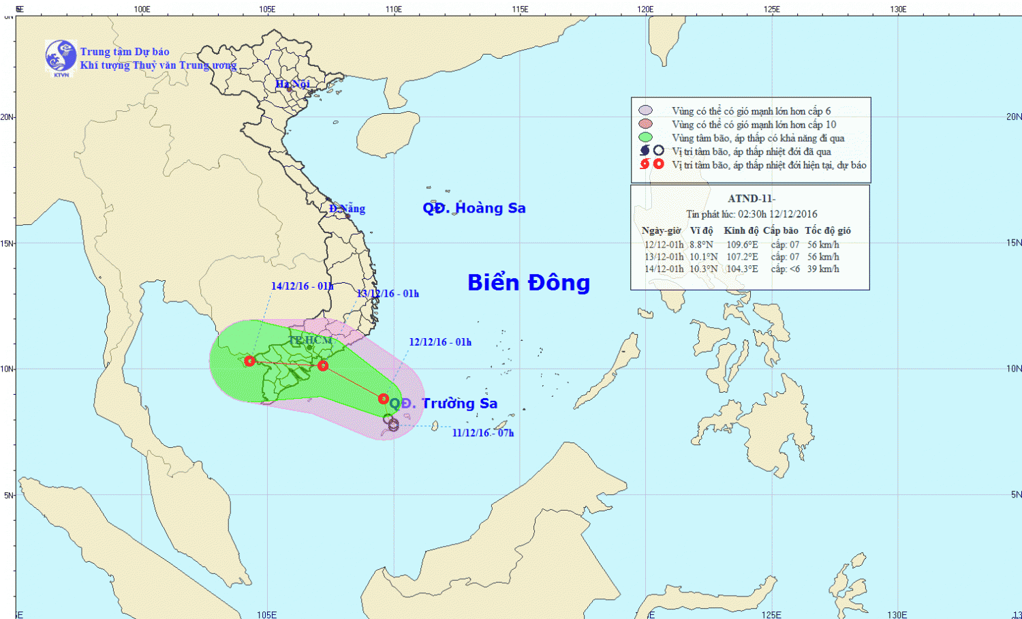
Task: Click the '107.2°E' longitude value
Action: [x=742, y=257]
